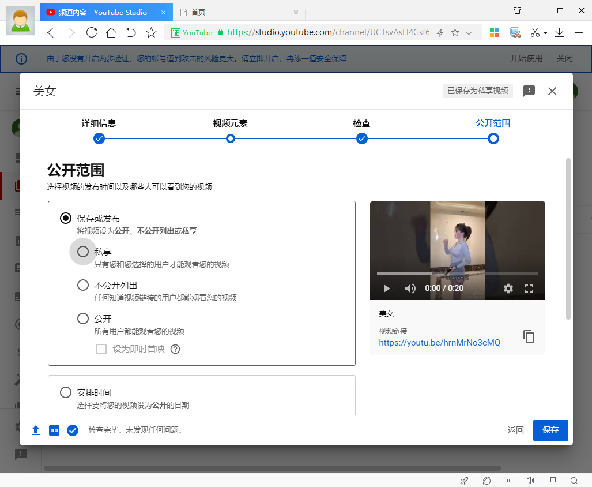Click the scissors tool icon

coord(535,32)
